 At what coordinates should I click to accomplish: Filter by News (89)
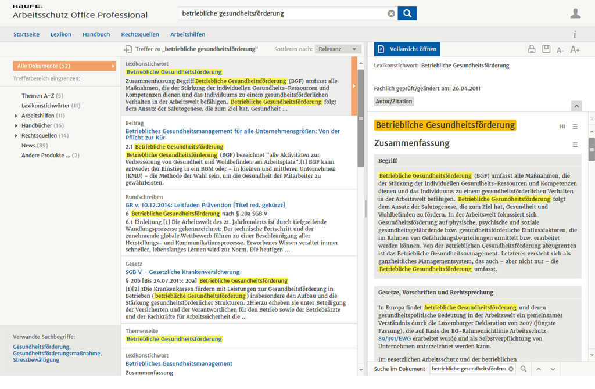click(x=34, y=145)
